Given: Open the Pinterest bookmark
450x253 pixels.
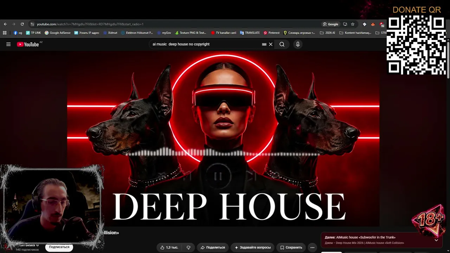Looking at the screenshot, I should pos(272,33).
